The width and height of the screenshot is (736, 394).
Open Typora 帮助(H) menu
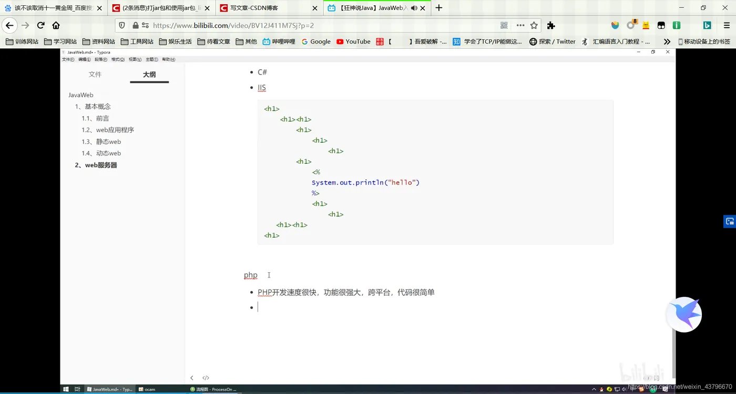coord(168,59)
